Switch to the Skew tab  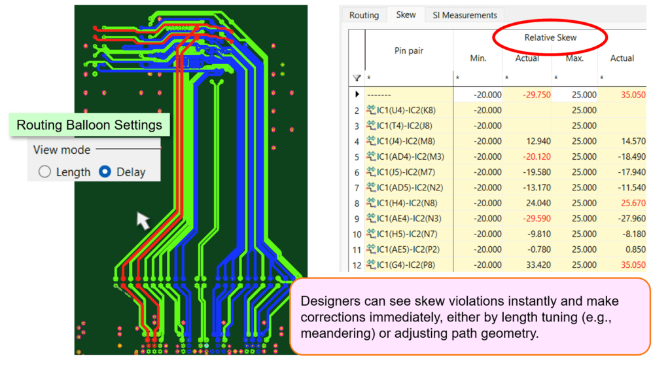[406, 14]
